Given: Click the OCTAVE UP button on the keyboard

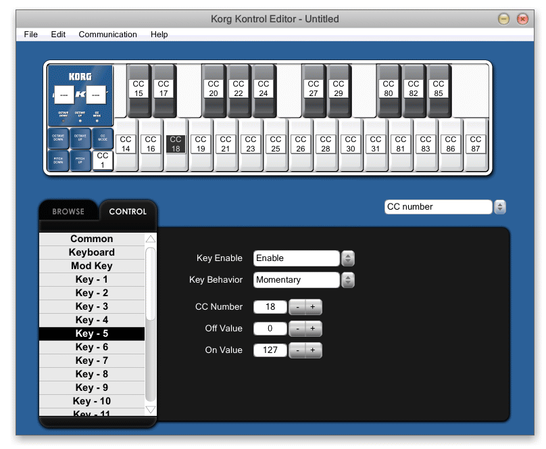Looking at the screenshot, I should tap(80, 138).
